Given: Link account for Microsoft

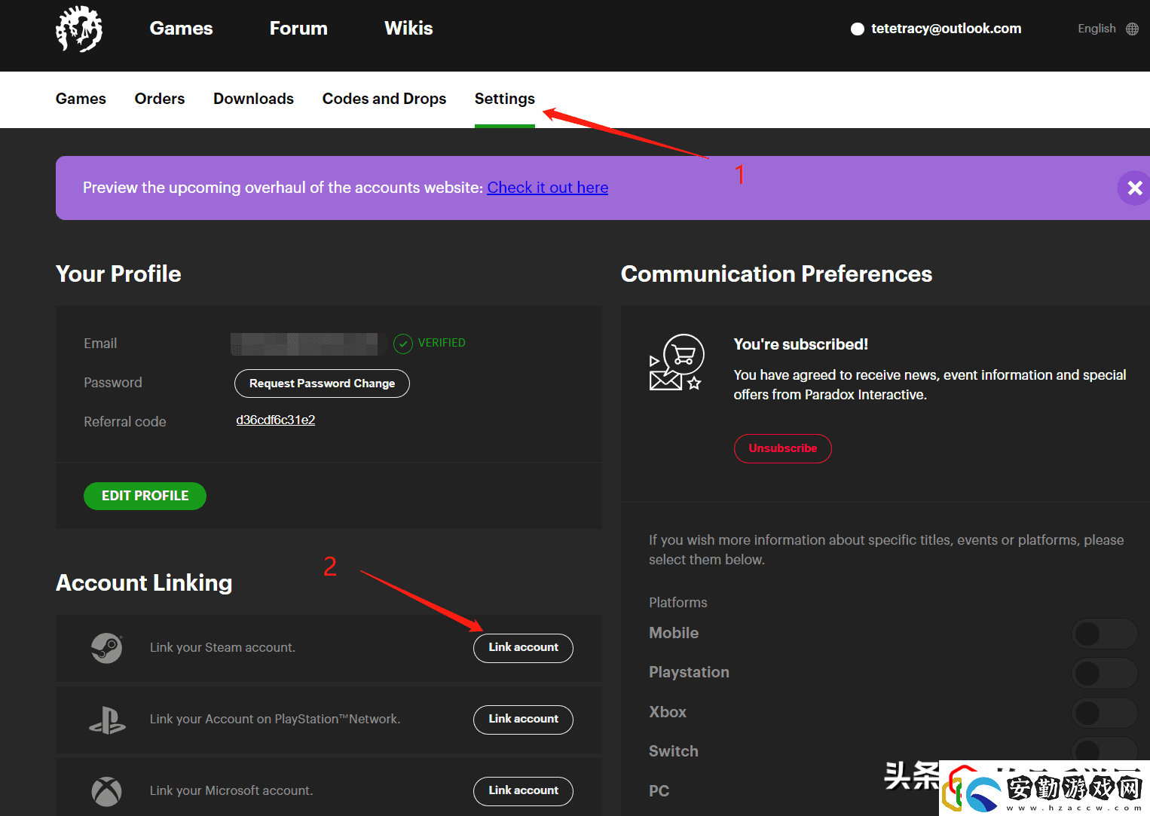Looking at the screenshot, I should 523,791.
